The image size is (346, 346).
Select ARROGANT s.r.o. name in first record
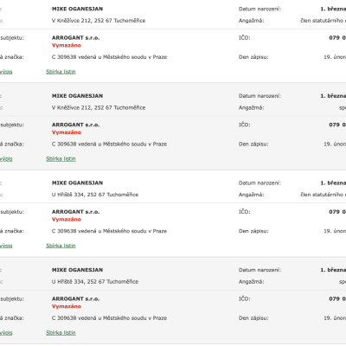tap(75, 38)
